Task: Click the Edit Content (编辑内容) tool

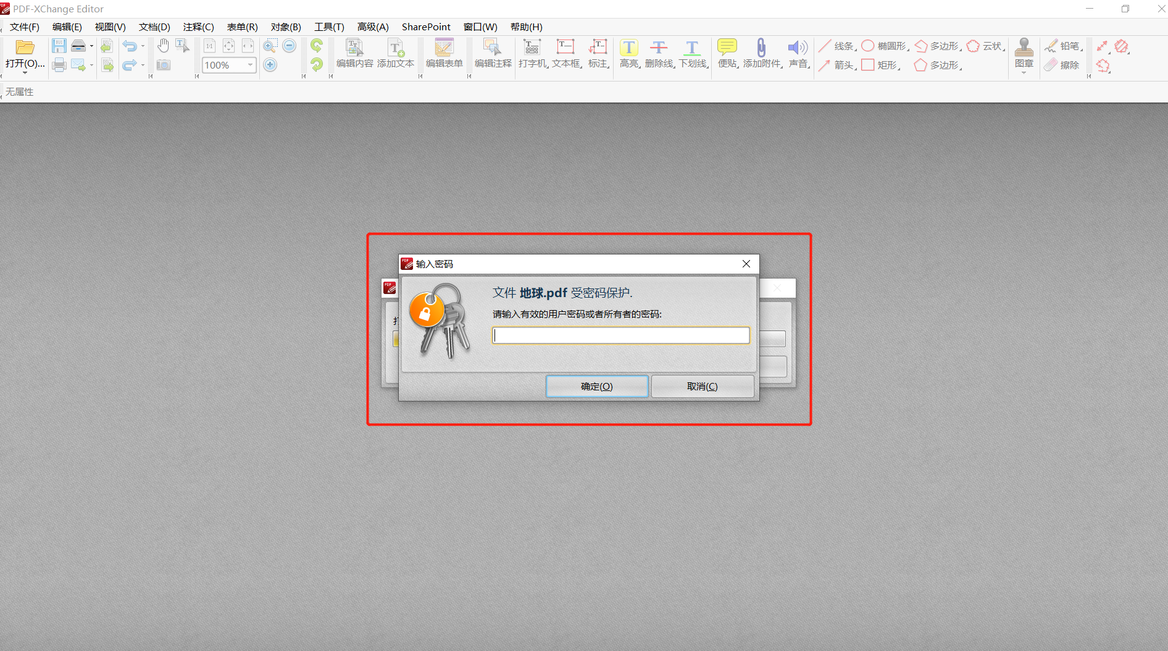Action: [354, 48]
